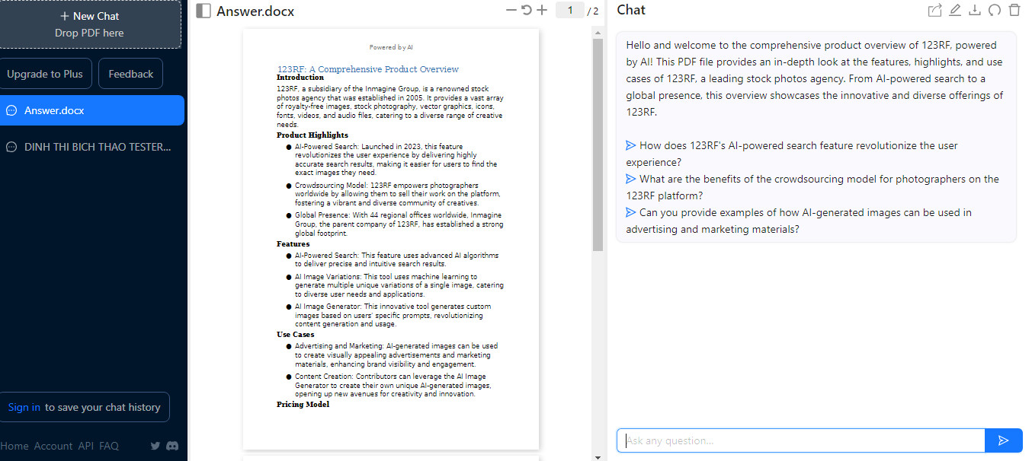This screenshot has width=1032, height=461.
Task: Click the 'Pricing Model' heading in document
Action: pos(303,405)
